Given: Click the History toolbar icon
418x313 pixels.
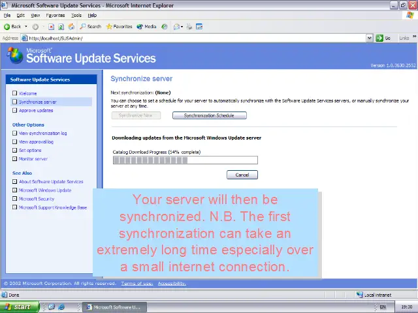Looking at the screenshot, I should [x=165, y=27].
